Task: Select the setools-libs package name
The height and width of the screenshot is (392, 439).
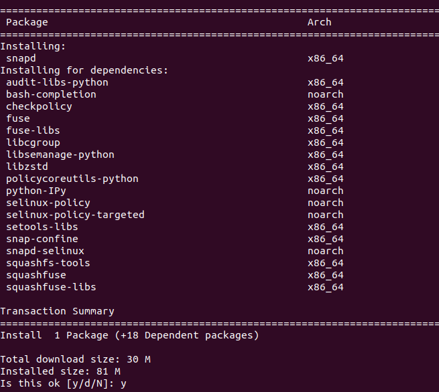Action: 42,227
